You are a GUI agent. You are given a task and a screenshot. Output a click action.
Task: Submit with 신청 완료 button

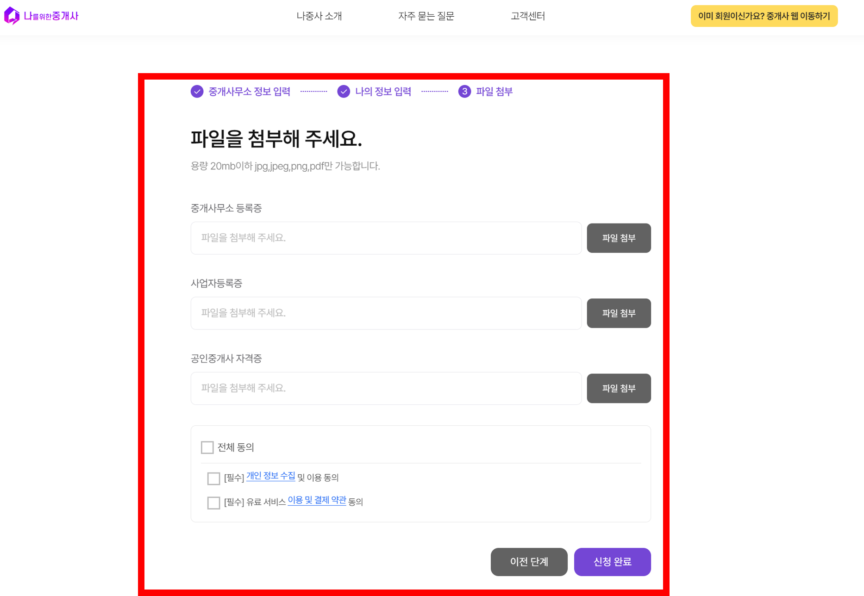click(x=612, y=562)
